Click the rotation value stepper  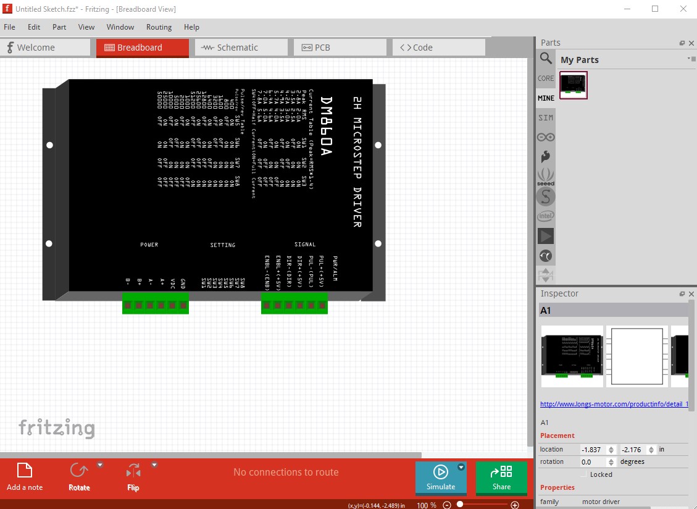pos(611,462)
